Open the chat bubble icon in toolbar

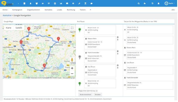pos(92,4)
